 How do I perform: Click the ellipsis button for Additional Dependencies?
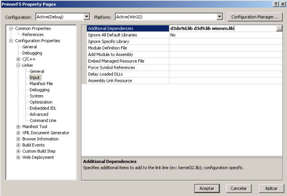279,29
